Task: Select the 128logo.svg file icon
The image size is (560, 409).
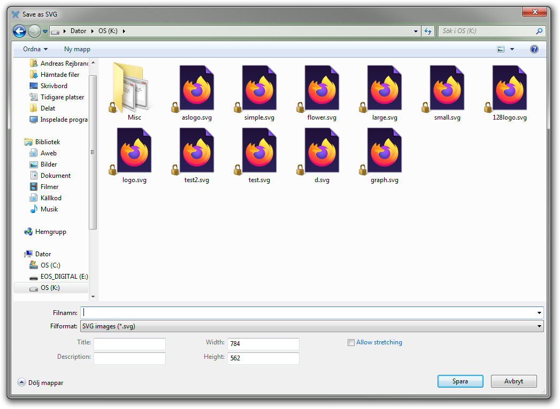Action: click(x=509, y=89)
